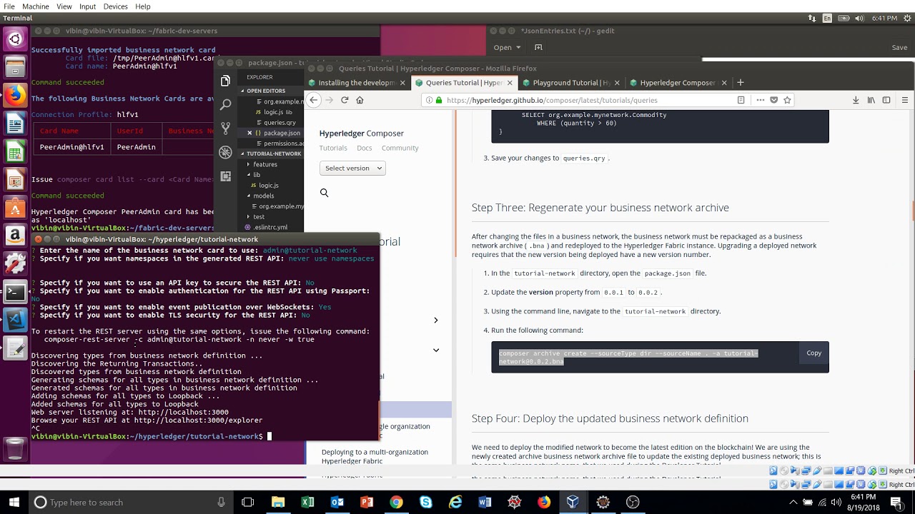The height and width of the screenshot is (514, 915).
Task: Open the View menu in VirtualBox
Action: pyautogui.click(x=64, y=6)
